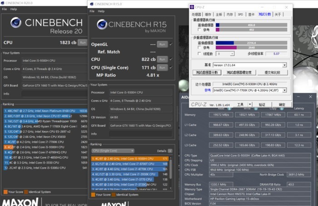This screenshot has height=206, width=318.
Task: Click the info icon beside AIDA64 Write column
Action: coord(256,109)
